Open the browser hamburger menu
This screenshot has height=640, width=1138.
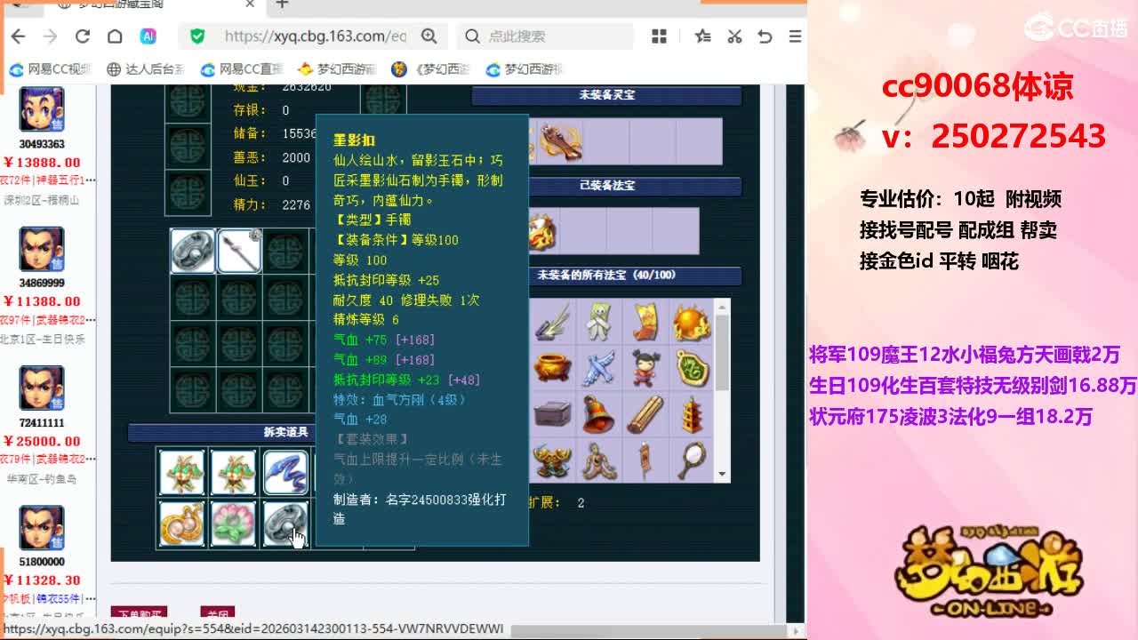pos(795,36)
